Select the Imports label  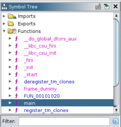click(27, 16)
